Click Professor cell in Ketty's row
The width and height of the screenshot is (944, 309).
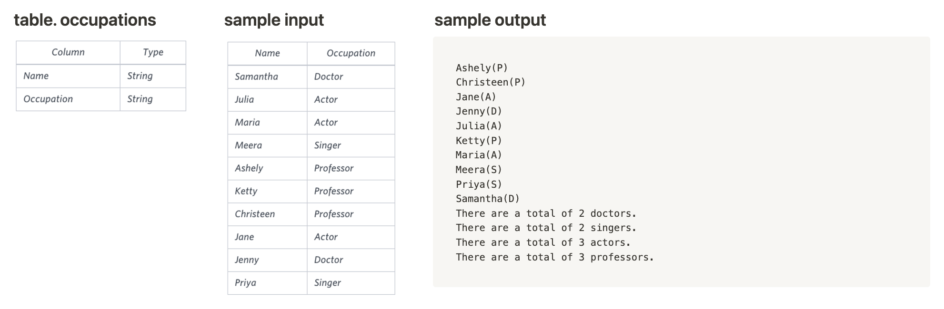click(x=334, y=191)
